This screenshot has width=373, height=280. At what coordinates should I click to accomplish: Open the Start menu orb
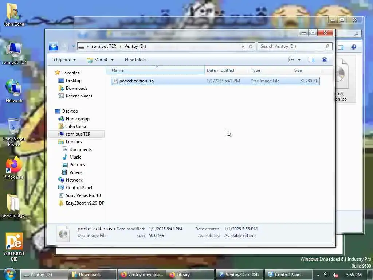click(x=10, y=274)
